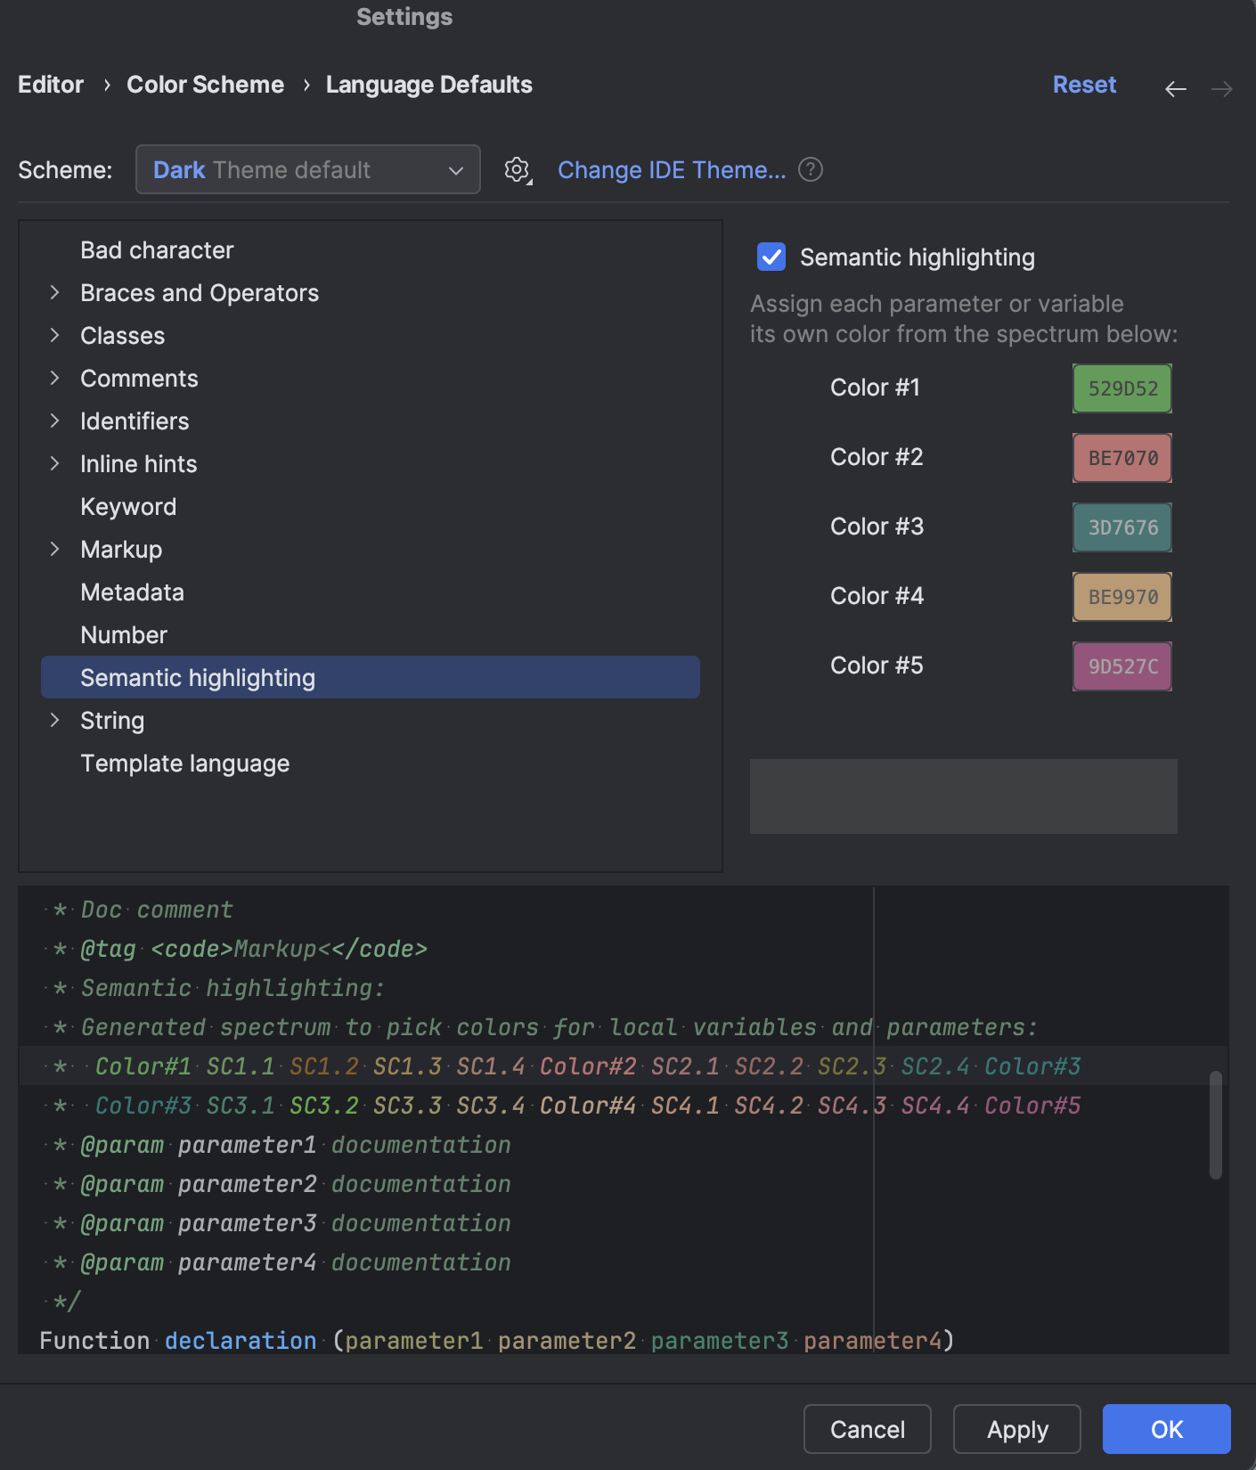Expand the Inline hints node
Image resolution: width=1256 pixels, height=1470 pixels.
pos(55,464)
